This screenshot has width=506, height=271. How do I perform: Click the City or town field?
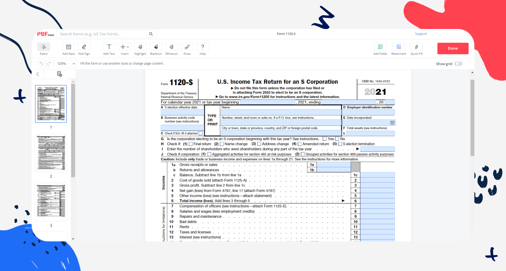tap(281, 132)
